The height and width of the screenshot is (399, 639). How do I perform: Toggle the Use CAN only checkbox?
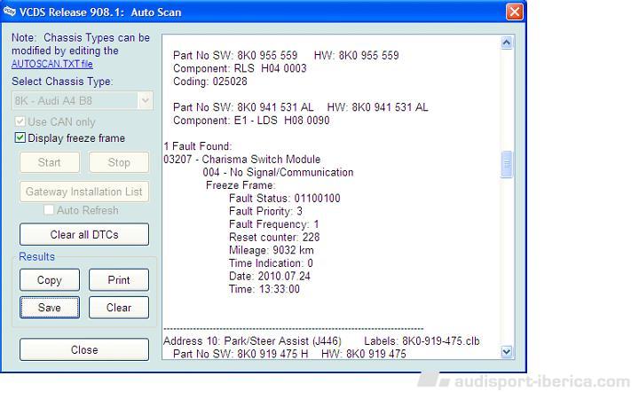tap(20, 121)
